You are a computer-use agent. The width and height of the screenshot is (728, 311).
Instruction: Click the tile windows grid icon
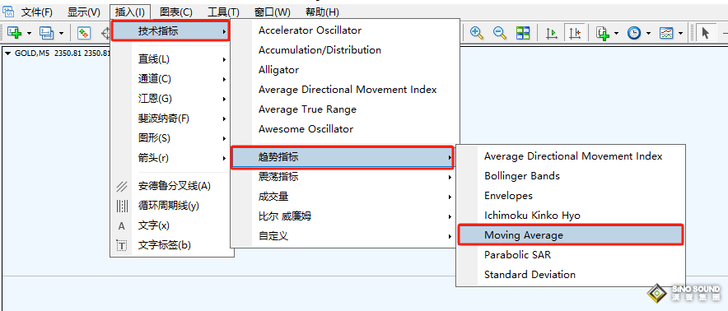523,33
